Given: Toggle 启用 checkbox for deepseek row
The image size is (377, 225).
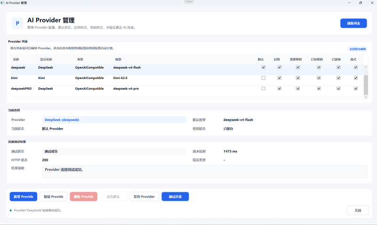Looking at the screenshot, I should (x=279, y=67).
